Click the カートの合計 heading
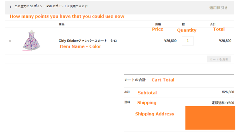 pos(135,80)
